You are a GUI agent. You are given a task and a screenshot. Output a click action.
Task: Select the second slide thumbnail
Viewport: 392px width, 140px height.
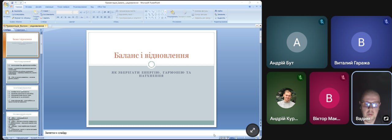22,71
